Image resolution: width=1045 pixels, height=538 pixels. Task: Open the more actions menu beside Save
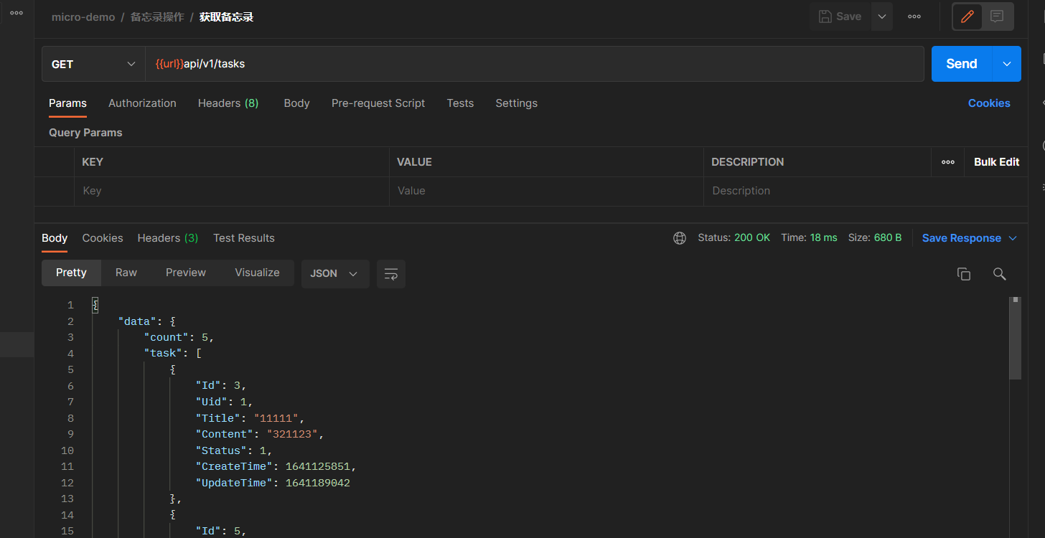pos(914,16)
